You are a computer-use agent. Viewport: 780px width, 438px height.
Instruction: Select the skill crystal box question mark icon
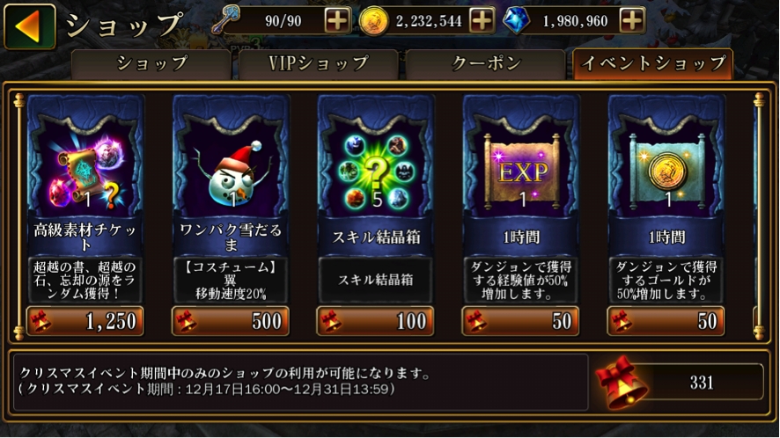[x=376, y=172]
